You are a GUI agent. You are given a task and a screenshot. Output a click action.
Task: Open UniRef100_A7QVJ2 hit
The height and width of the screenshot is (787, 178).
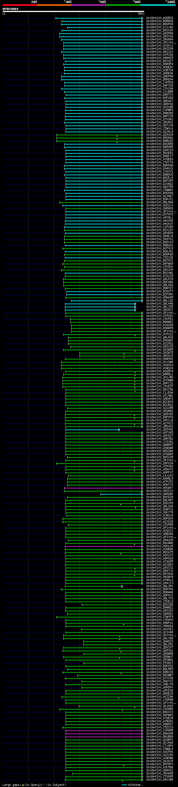(160, 46)
